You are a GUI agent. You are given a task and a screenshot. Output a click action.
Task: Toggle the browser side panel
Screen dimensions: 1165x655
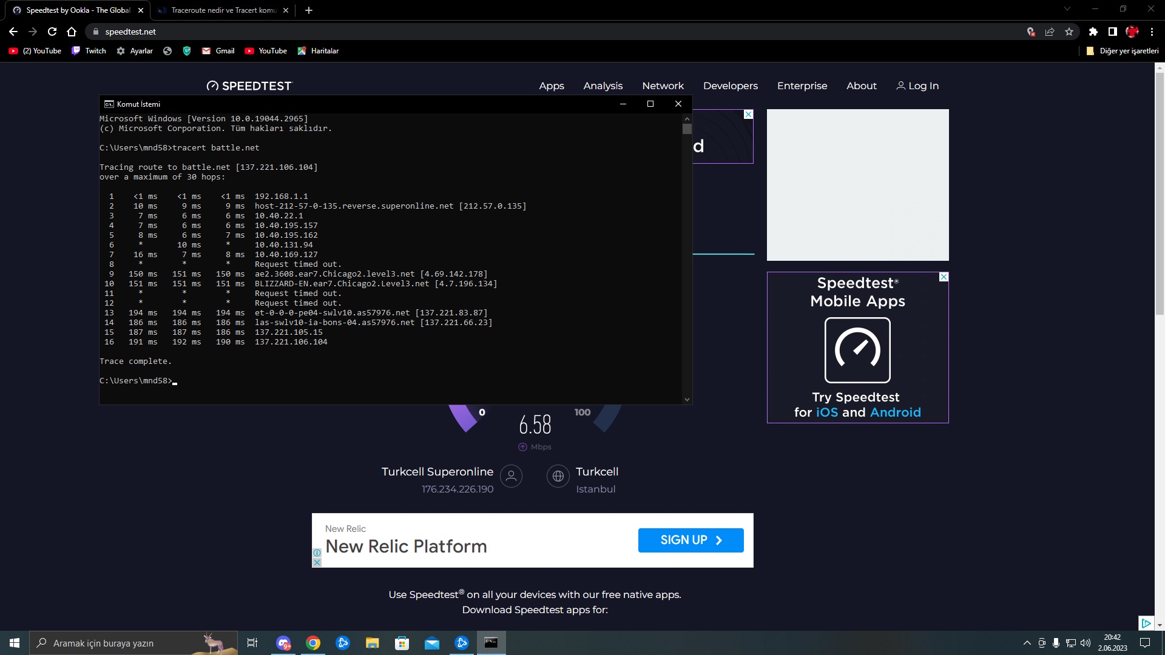tap(1112, 32)
